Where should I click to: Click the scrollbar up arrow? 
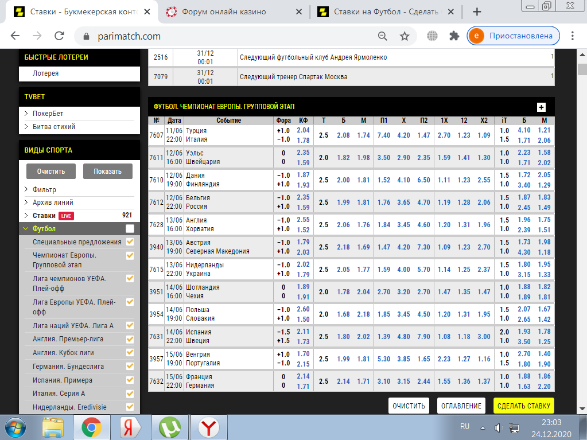(x=582, y=54)
